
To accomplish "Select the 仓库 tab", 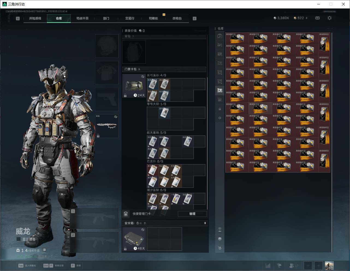I will tap(59, 18).
